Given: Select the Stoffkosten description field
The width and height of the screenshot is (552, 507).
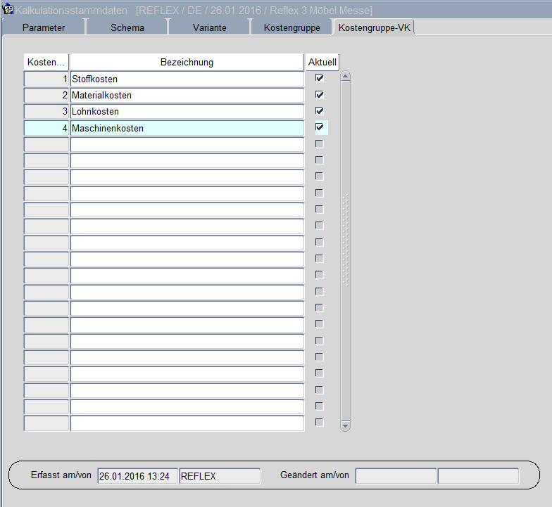Looking at the screenshot, I should (x=187, y=79).
